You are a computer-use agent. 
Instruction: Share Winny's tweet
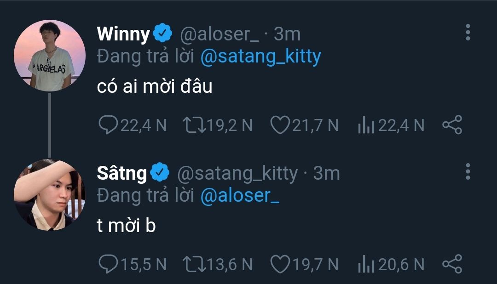[x=452, y=125]
